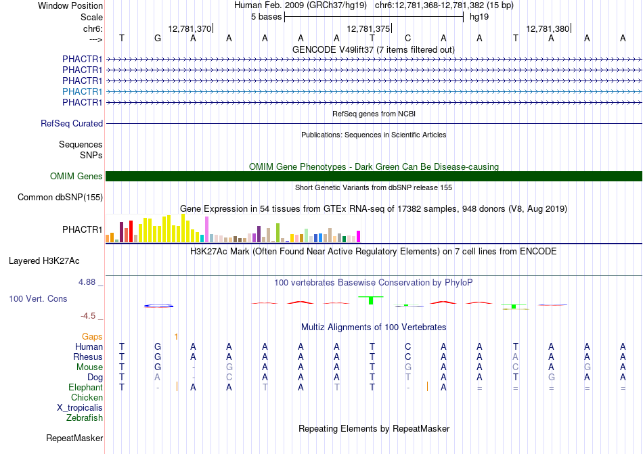Click the 12,781,375 chromosome position marker
This screenshot has height=454, width=643.
(x=369, y=28)
